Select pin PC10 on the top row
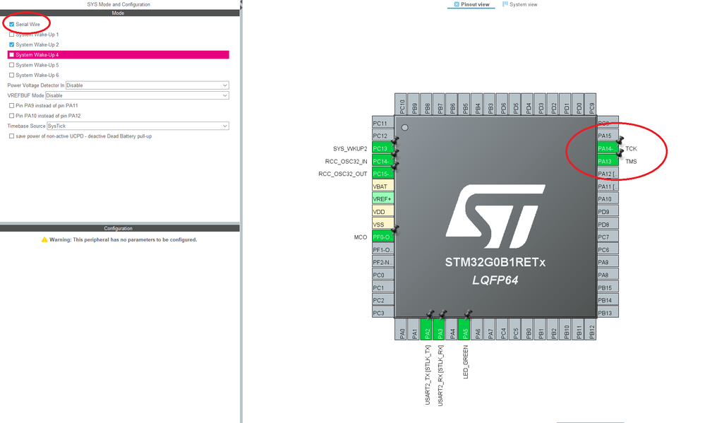This screenshot has width=705, height=423. tap(401, 105)
